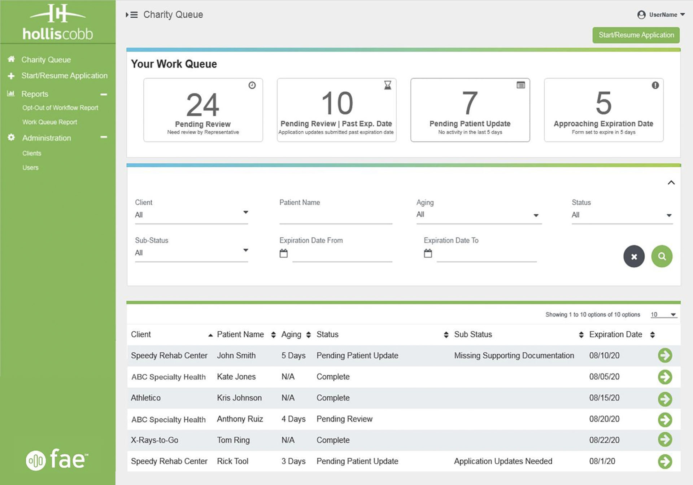Image resolution: width=693 pixels, height=485 pixels.
Task: Go to Clients under Administration
Action: coord(32,153)
